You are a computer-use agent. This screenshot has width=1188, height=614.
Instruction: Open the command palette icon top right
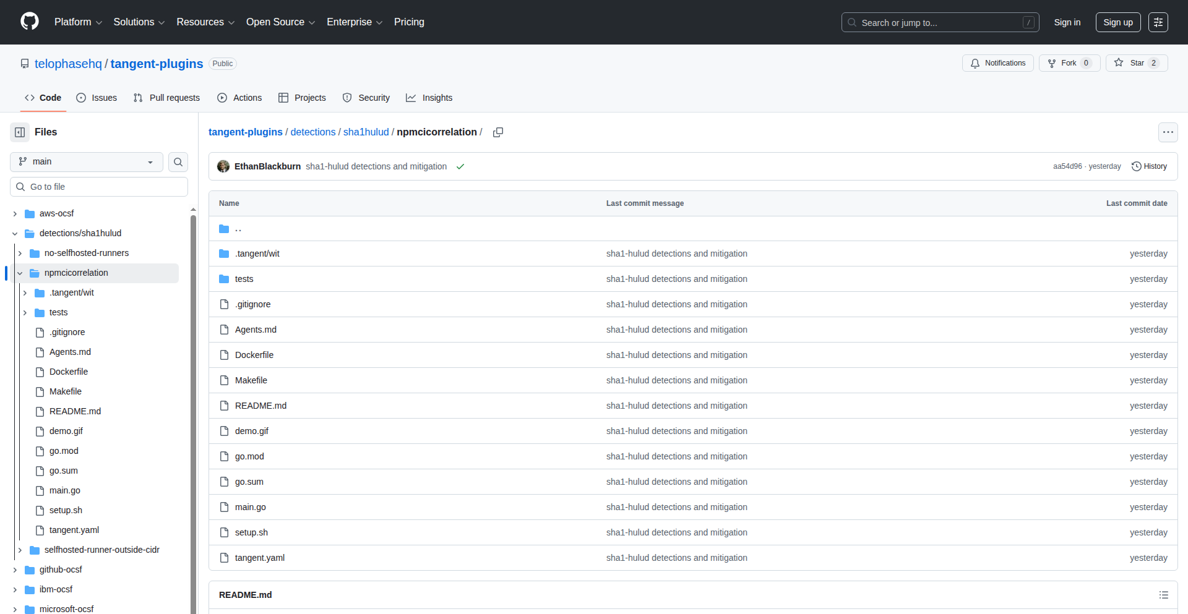1158,22
